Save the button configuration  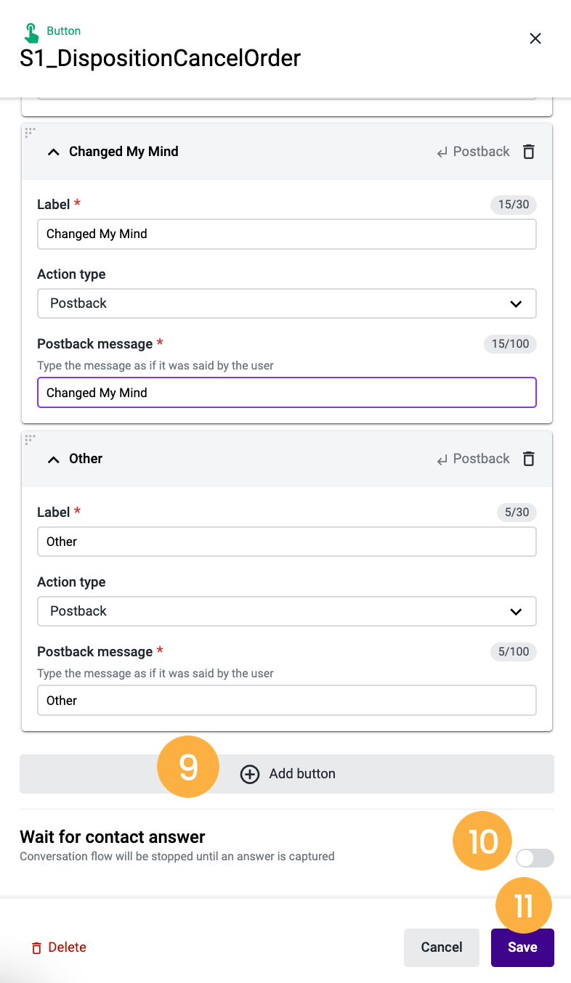522,947
